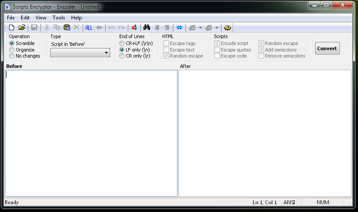Select the No changes operation

coord(25,56)
